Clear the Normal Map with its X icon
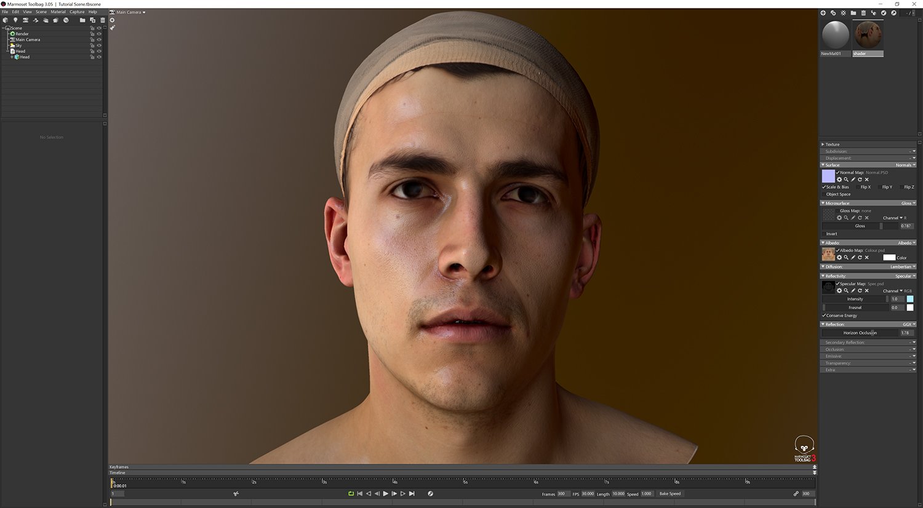 tap(867, 180)
